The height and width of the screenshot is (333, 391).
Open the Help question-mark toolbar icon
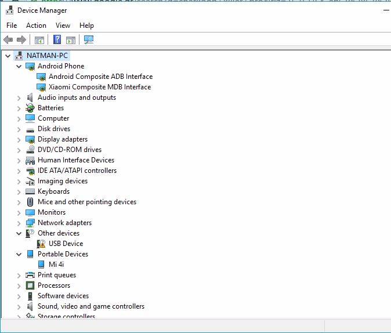coord(57,39)
